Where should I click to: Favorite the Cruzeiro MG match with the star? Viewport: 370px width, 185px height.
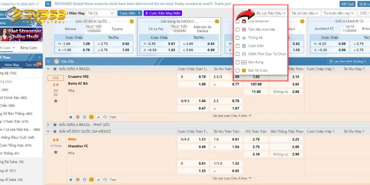(55, 100)
